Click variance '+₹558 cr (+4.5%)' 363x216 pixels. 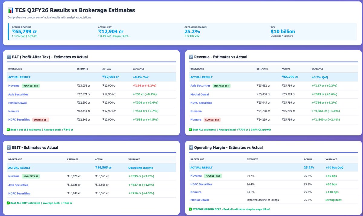pos(145,120)
